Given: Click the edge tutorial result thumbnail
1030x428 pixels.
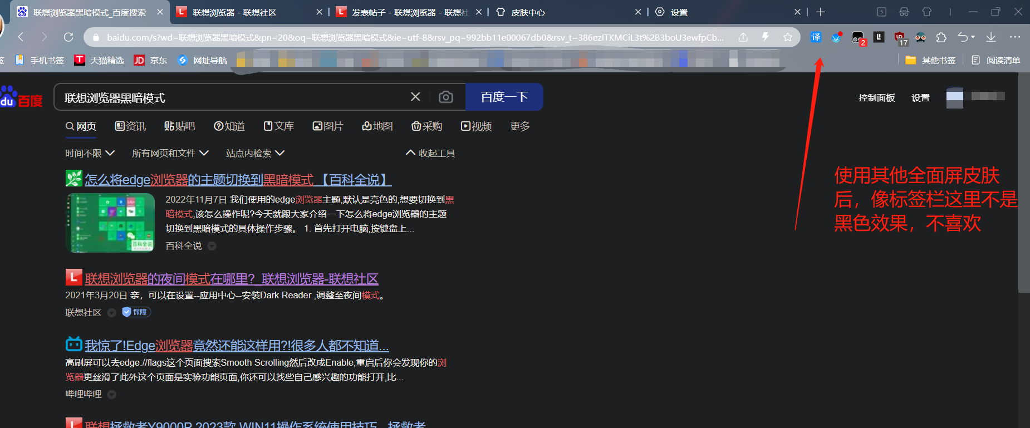Looking at the screenshot, I should click(110, 223).
